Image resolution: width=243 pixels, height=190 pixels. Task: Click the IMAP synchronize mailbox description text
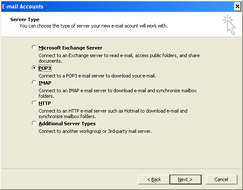click(117, 93)
